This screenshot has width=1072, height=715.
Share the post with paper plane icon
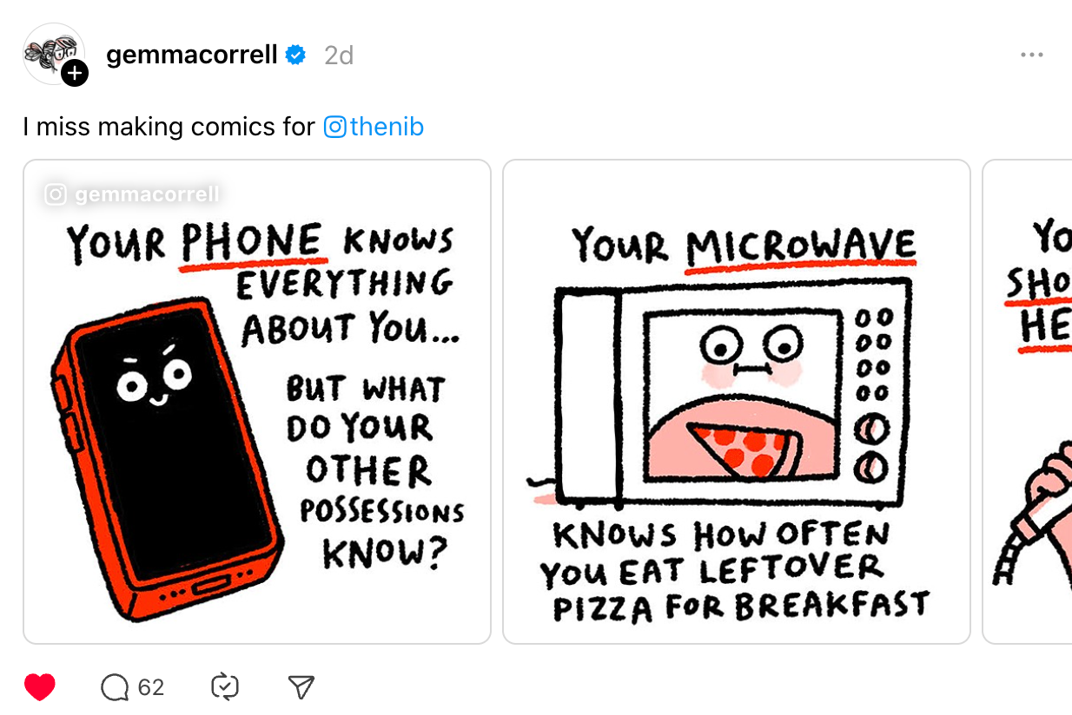(x=301, y=687)
